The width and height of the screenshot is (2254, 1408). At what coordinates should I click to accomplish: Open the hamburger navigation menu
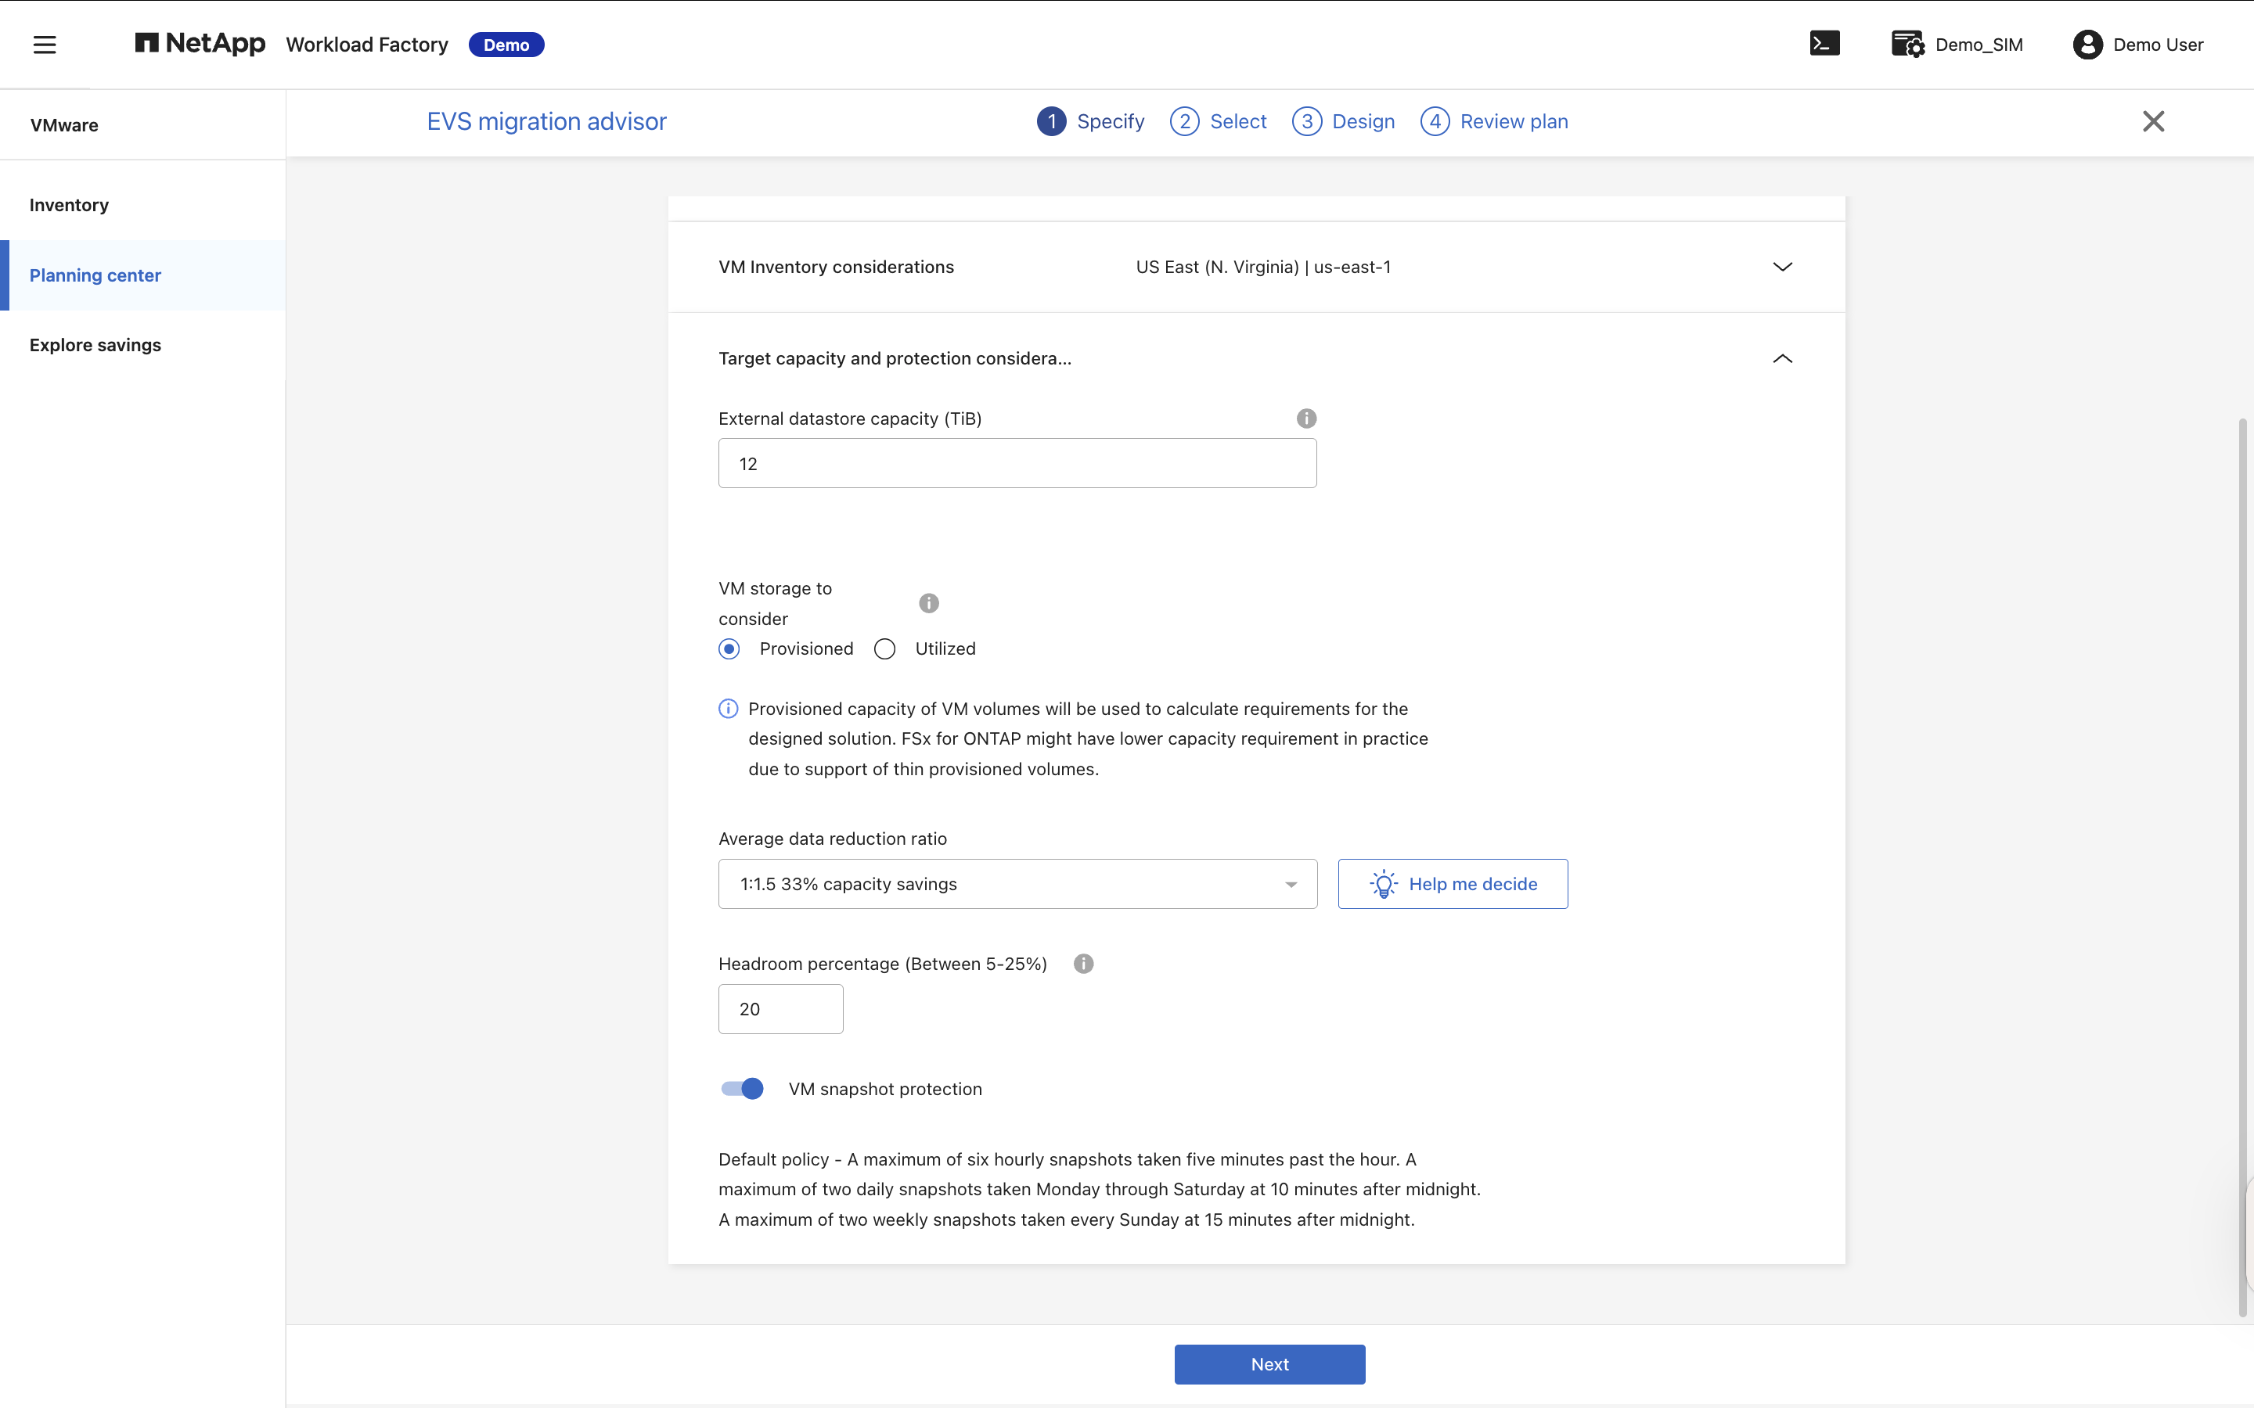pos(45,44)
